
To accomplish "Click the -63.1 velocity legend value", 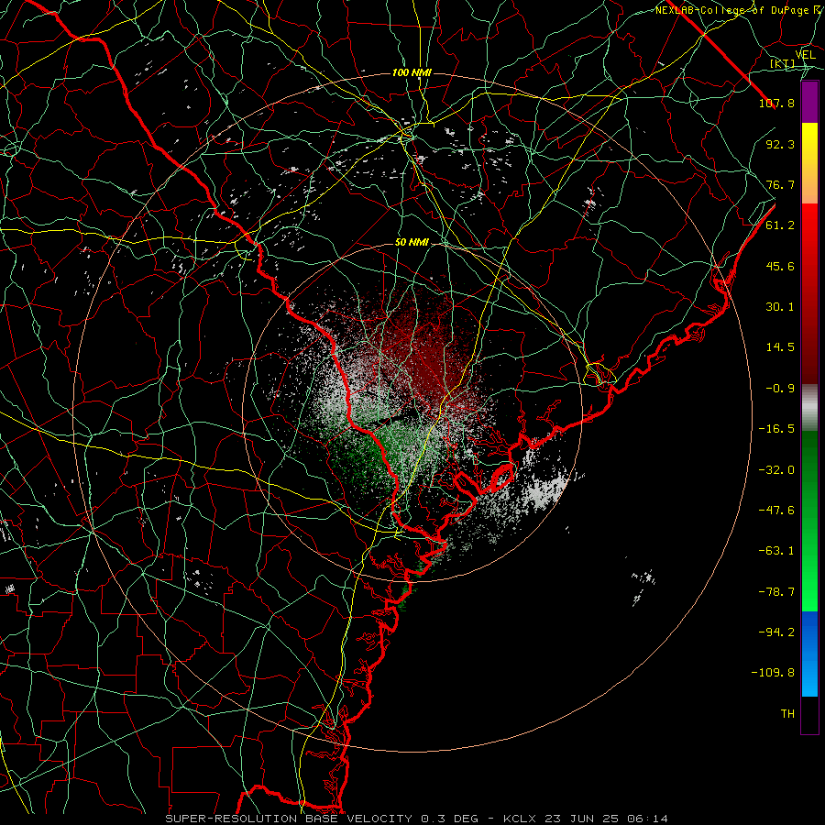I will pyautogui.click(x=776, y=551).
